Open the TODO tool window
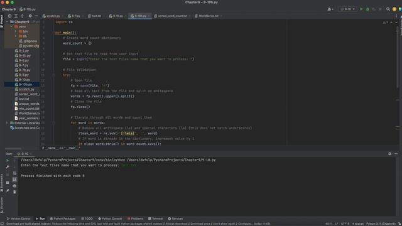 [x=87, y=219]
